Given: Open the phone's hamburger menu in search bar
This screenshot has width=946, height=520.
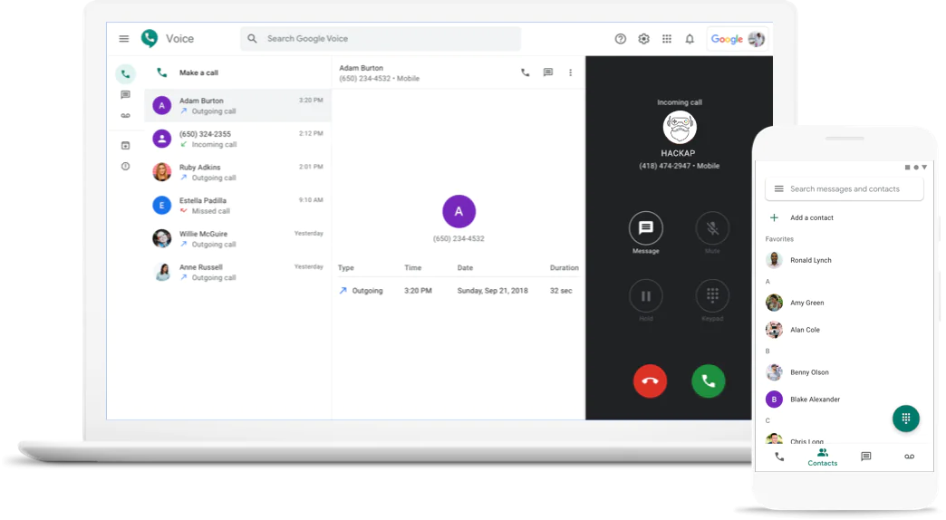Looking at the screenshot, I should 779,188.
